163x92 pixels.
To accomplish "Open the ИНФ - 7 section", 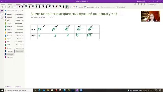I will click(9, 39).
